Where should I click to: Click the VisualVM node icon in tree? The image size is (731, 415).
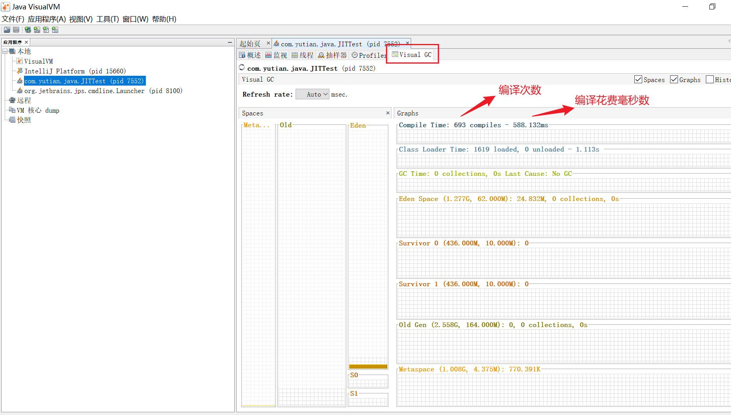[x=20, y=61]
